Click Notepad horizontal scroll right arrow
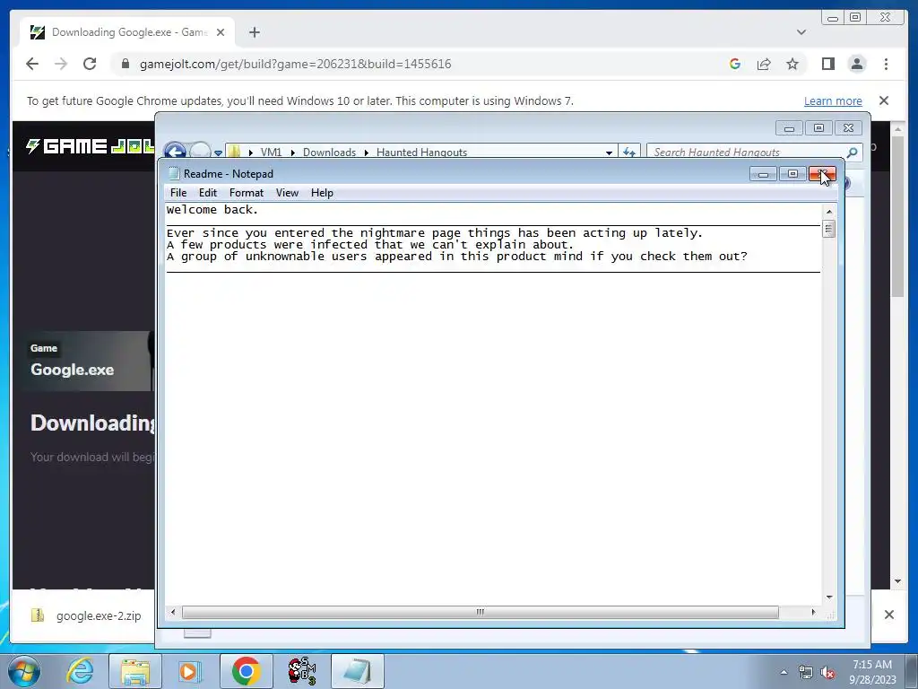Image resolution: width=918 pixels, height=689 pixels. pyautogui.click(x=813, y=612)
